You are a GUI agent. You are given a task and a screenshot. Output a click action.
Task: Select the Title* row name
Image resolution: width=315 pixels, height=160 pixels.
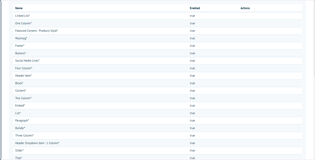tap(19, 158)
